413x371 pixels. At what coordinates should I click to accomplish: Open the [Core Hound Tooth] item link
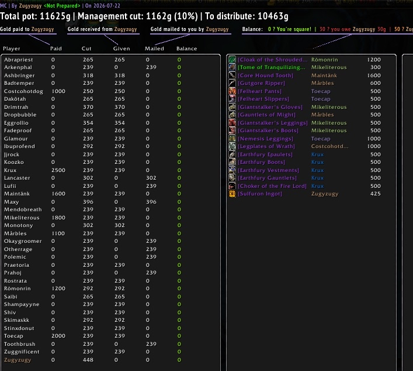(265, 75)
